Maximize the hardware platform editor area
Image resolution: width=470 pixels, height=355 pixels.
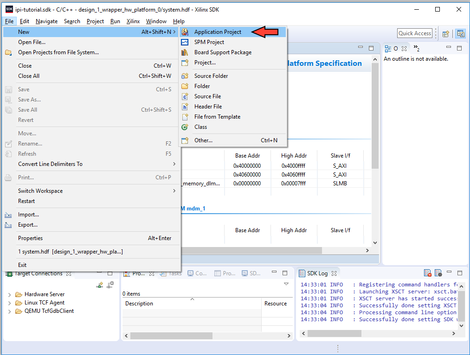click(x=371, y=48)
